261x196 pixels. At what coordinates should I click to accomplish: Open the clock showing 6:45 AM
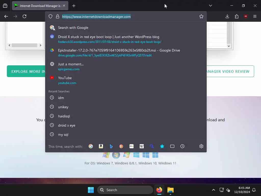point(242,190)
